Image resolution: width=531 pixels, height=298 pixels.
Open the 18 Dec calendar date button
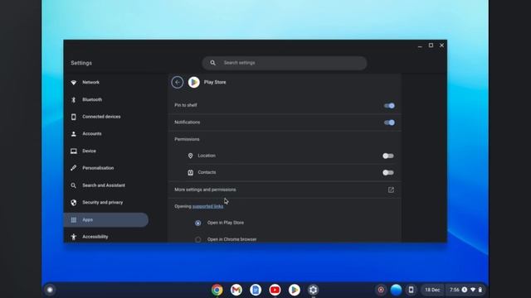tap(432, 290)
